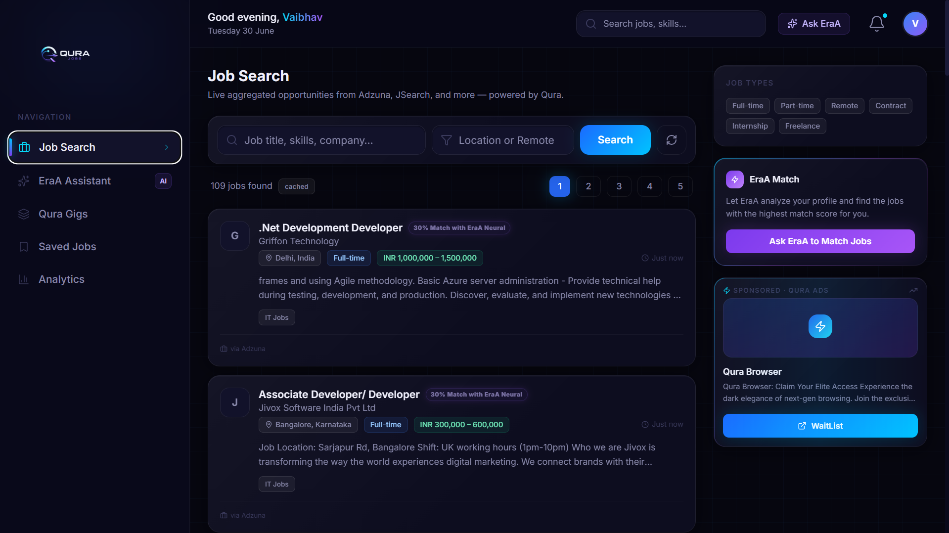Toggle the Remote job type filter
The image size is (949, 533).
click(x=844, y=106)
